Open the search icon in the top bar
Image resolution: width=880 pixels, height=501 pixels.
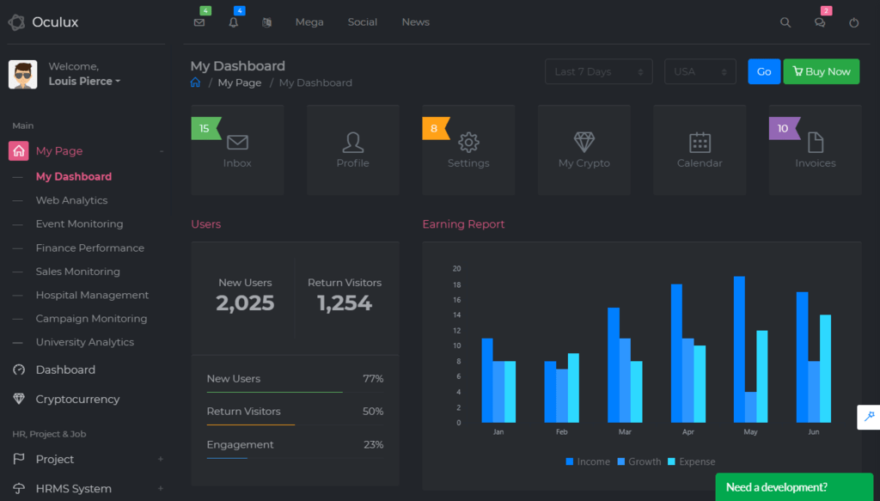[x=785, y=22]
